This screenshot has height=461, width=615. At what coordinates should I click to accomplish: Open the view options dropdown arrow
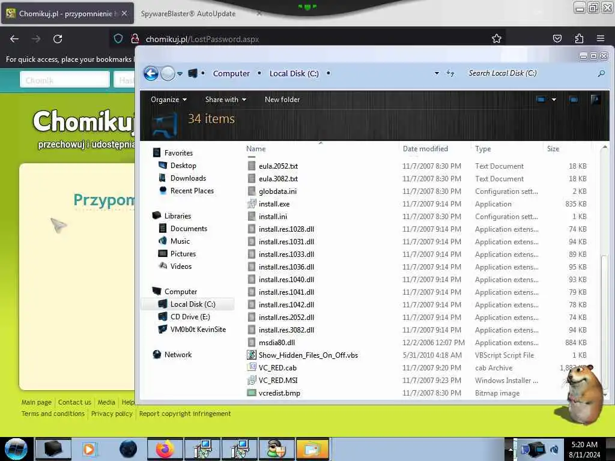(554, 100)
